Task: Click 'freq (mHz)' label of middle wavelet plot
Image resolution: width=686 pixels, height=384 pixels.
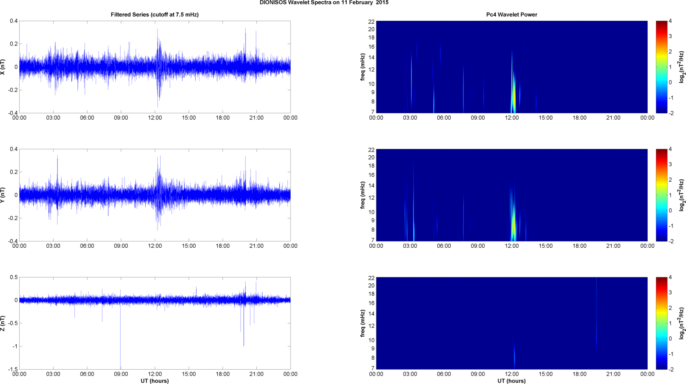Action: (363, 195)
